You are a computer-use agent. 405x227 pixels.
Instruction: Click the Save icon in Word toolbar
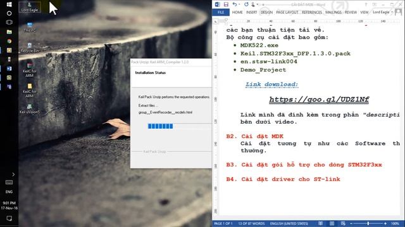[226, 4]
